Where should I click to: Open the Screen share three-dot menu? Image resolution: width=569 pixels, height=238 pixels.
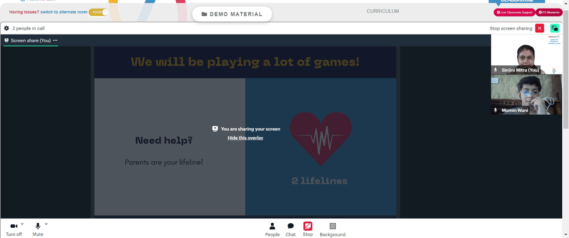[55, 40]
